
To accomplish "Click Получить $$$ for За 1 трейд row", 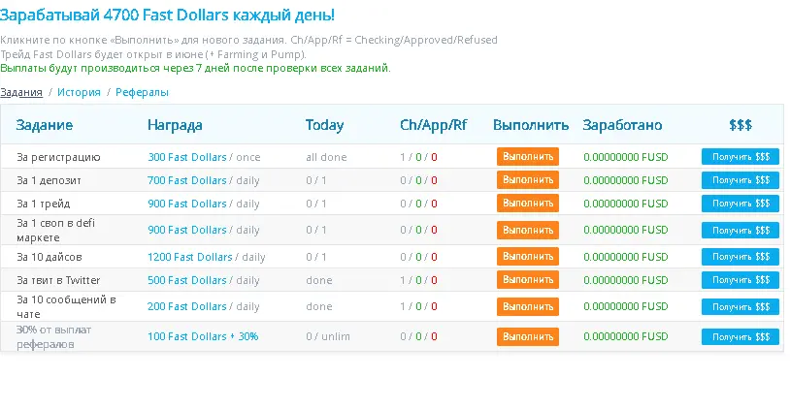I will click(741, 204).
